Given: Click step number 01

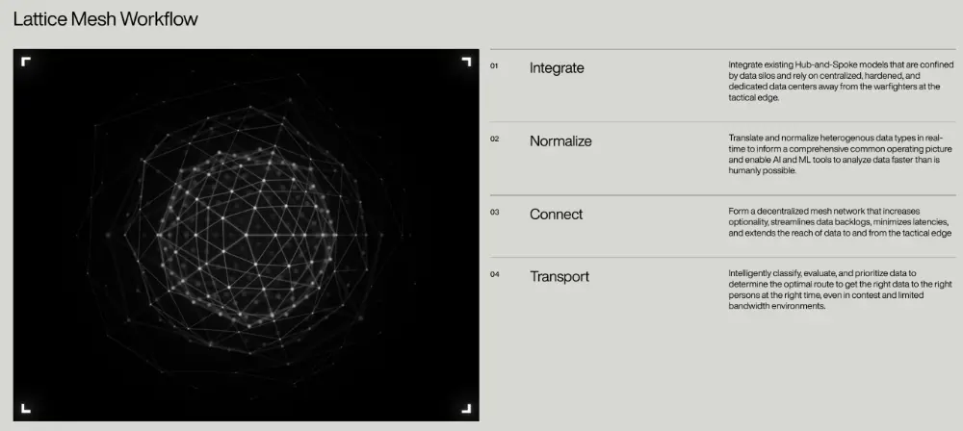Looking at the screenshot, I should (x=494, y=66).
